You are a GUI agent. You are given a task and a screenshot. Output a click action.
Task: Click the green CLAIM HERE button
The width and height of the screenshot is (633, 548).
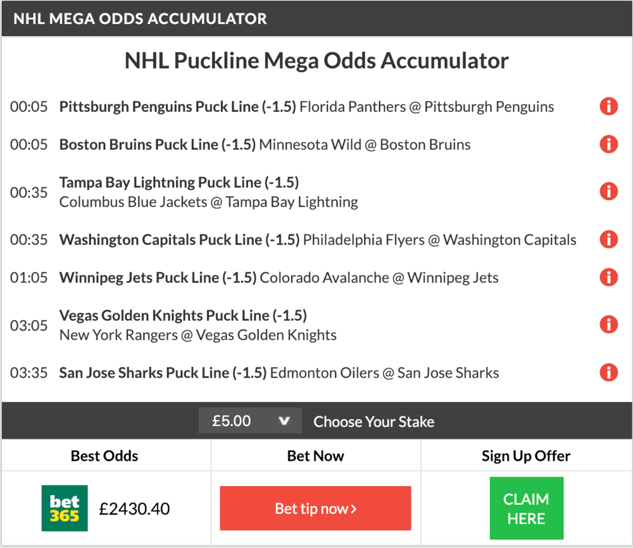pos(526,509)
